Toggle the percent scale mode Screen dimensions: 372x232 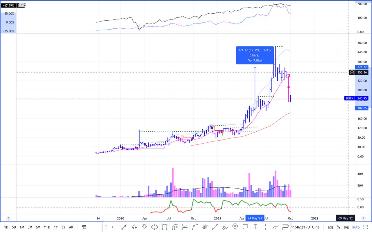point(338,227)
